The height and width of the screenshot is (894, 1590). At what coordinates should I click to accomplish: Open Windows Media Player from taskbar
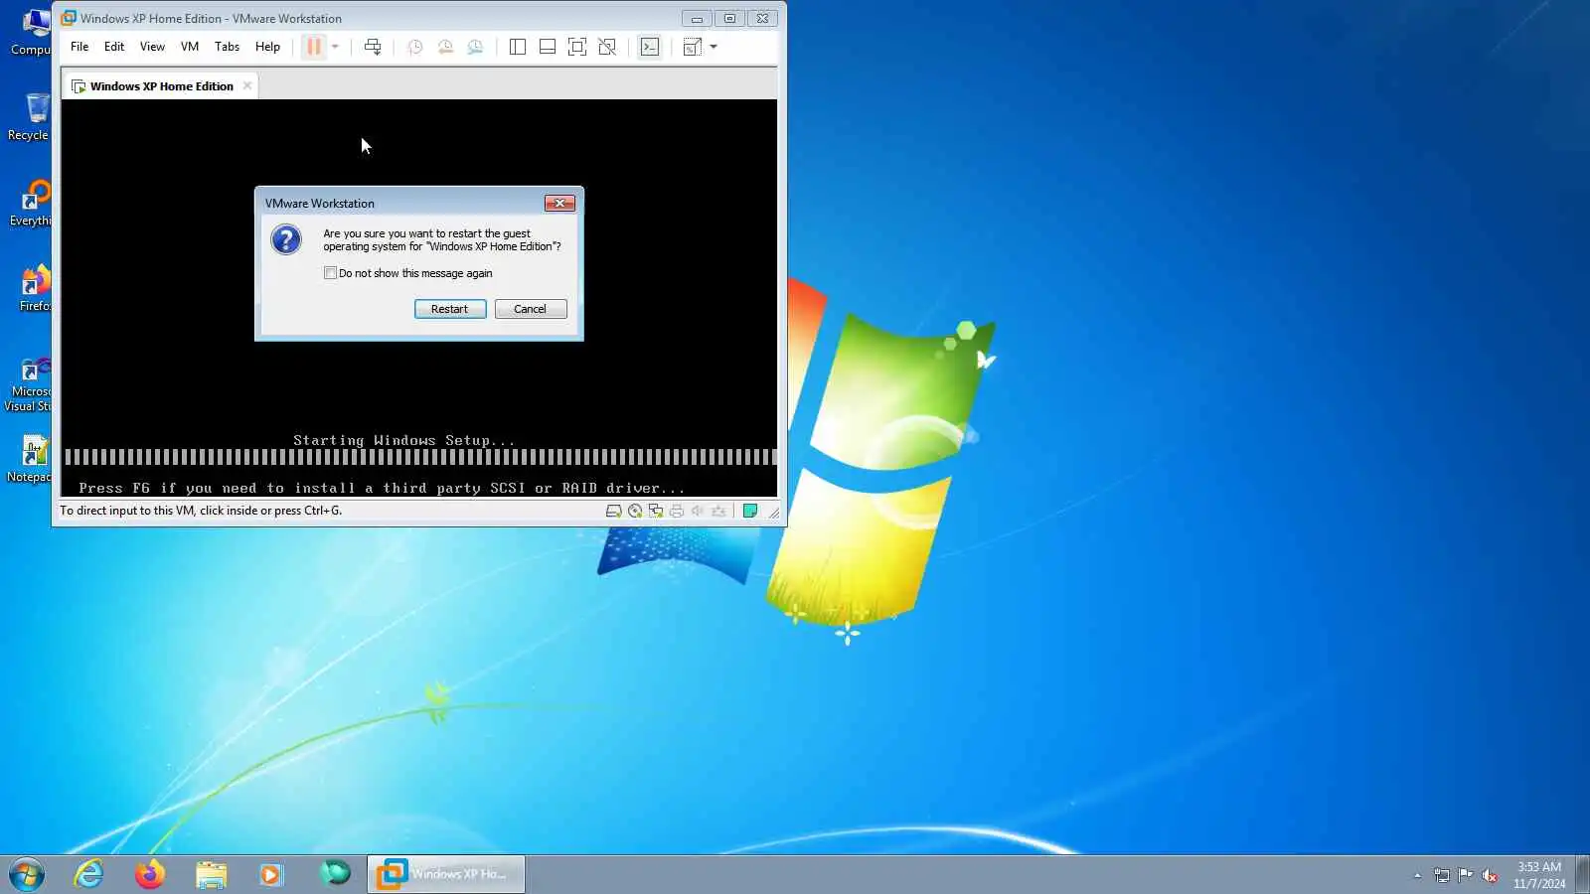[x=271, y=874]
